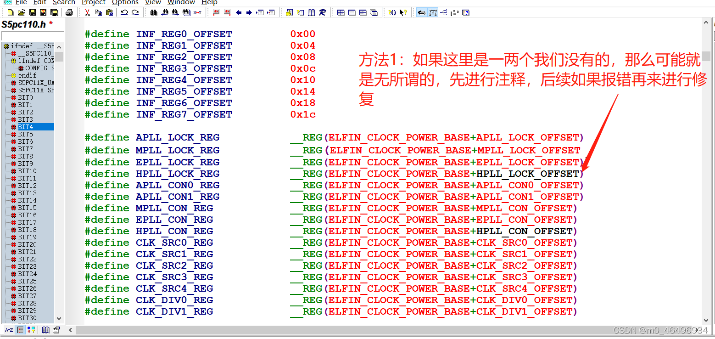
Task: Click the S5pc110.h file title
Action: pos(24,24)
